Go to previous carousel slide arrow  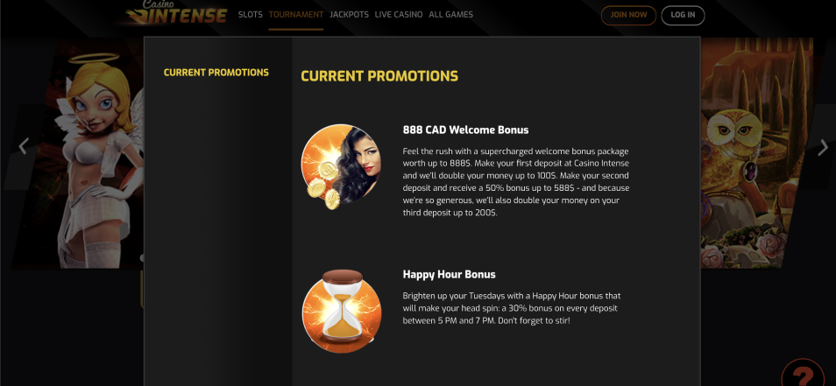[23, 146]
